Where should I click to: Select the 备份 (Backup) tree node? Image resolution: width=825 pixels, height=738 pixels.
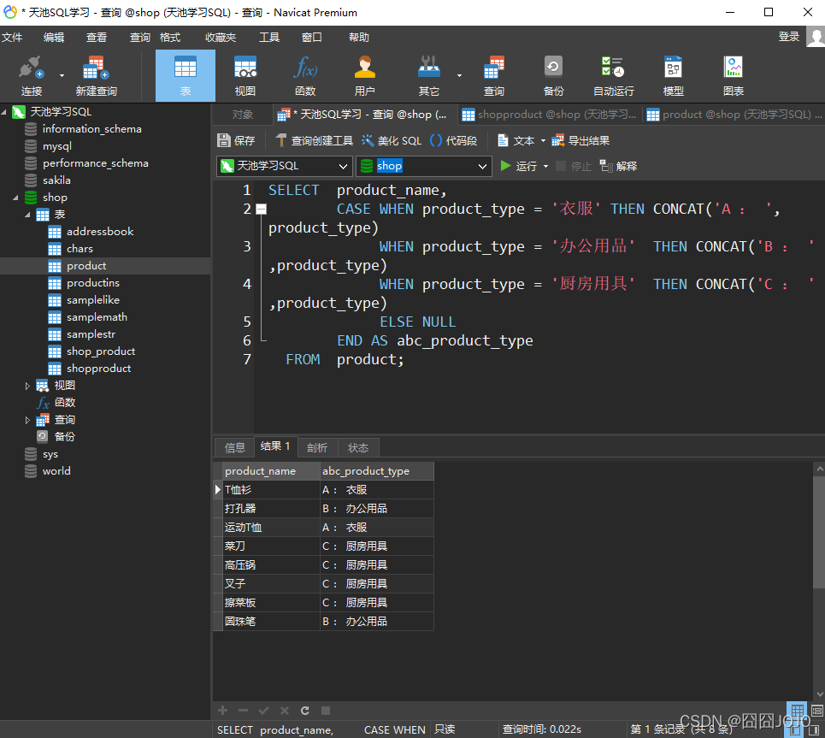[x=64, y=437]
